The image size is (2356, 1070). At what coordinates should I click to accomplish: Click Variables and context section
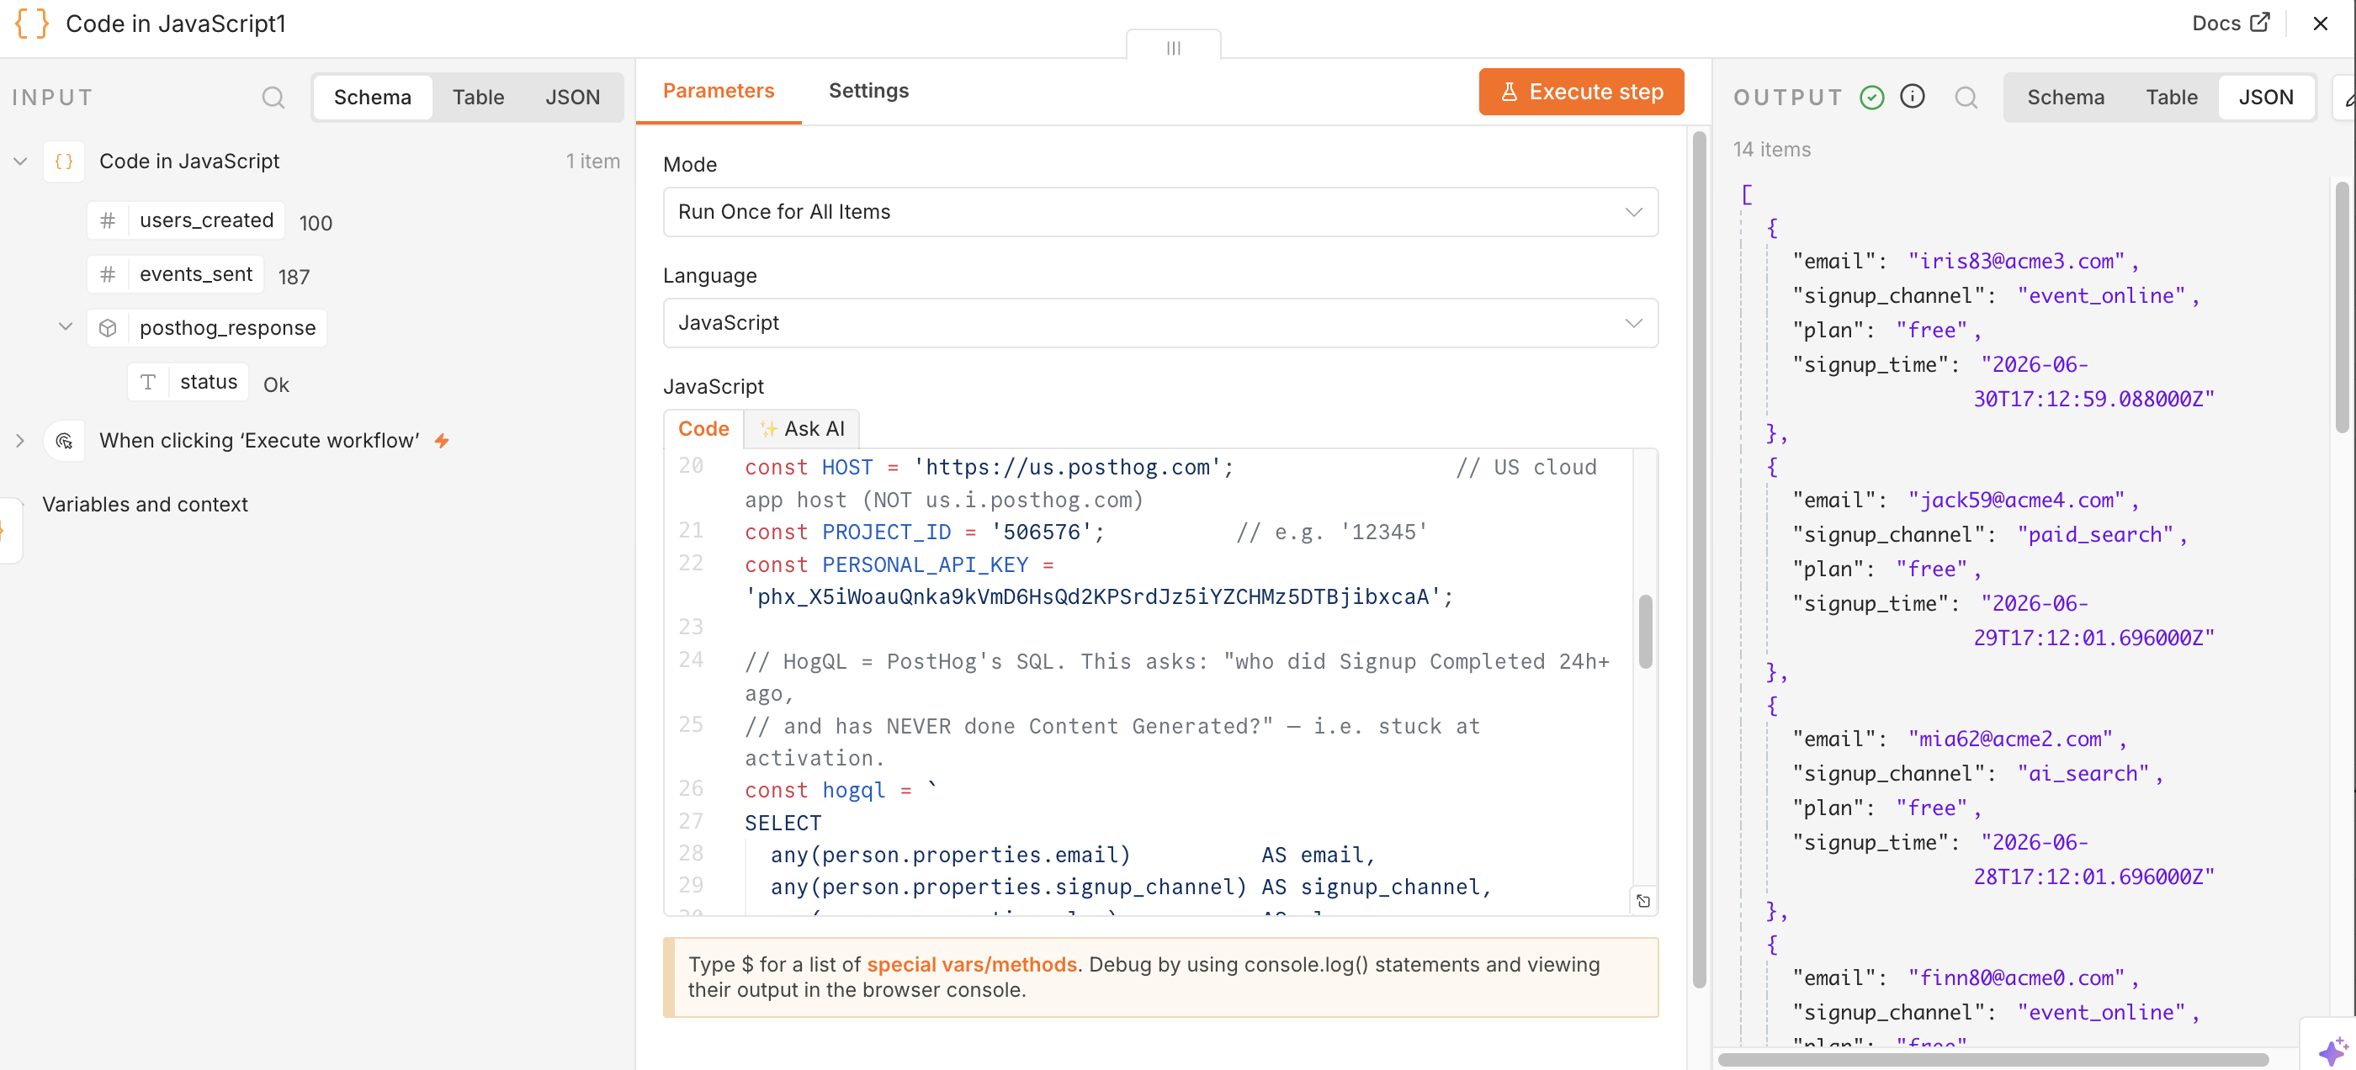145,505
